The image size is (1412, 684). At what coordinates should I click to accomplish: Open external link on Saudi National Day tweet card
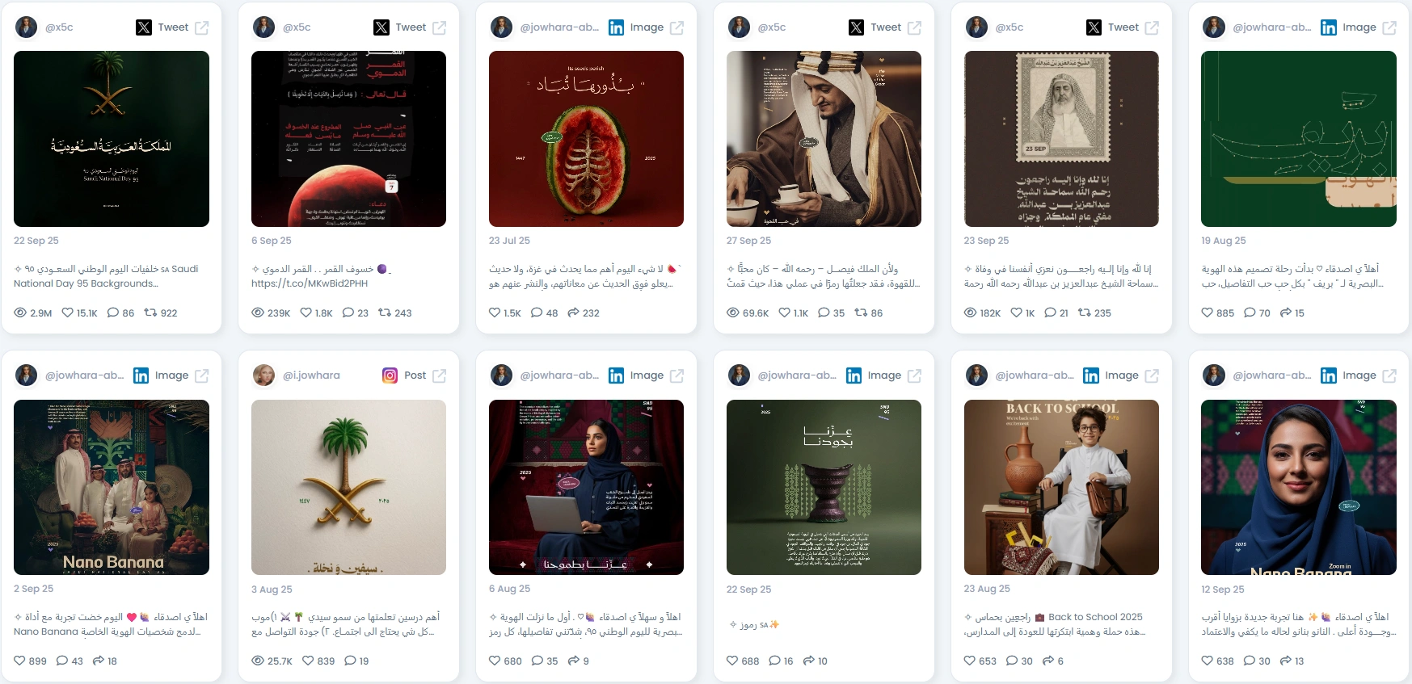(x=202, y=27)
